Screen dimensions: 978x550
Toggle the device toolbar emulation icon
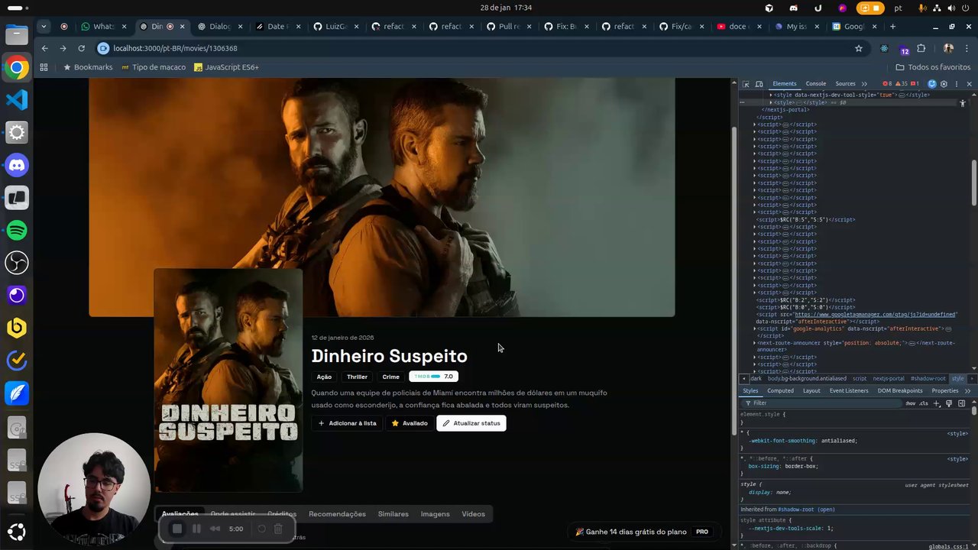click(758, 84)
